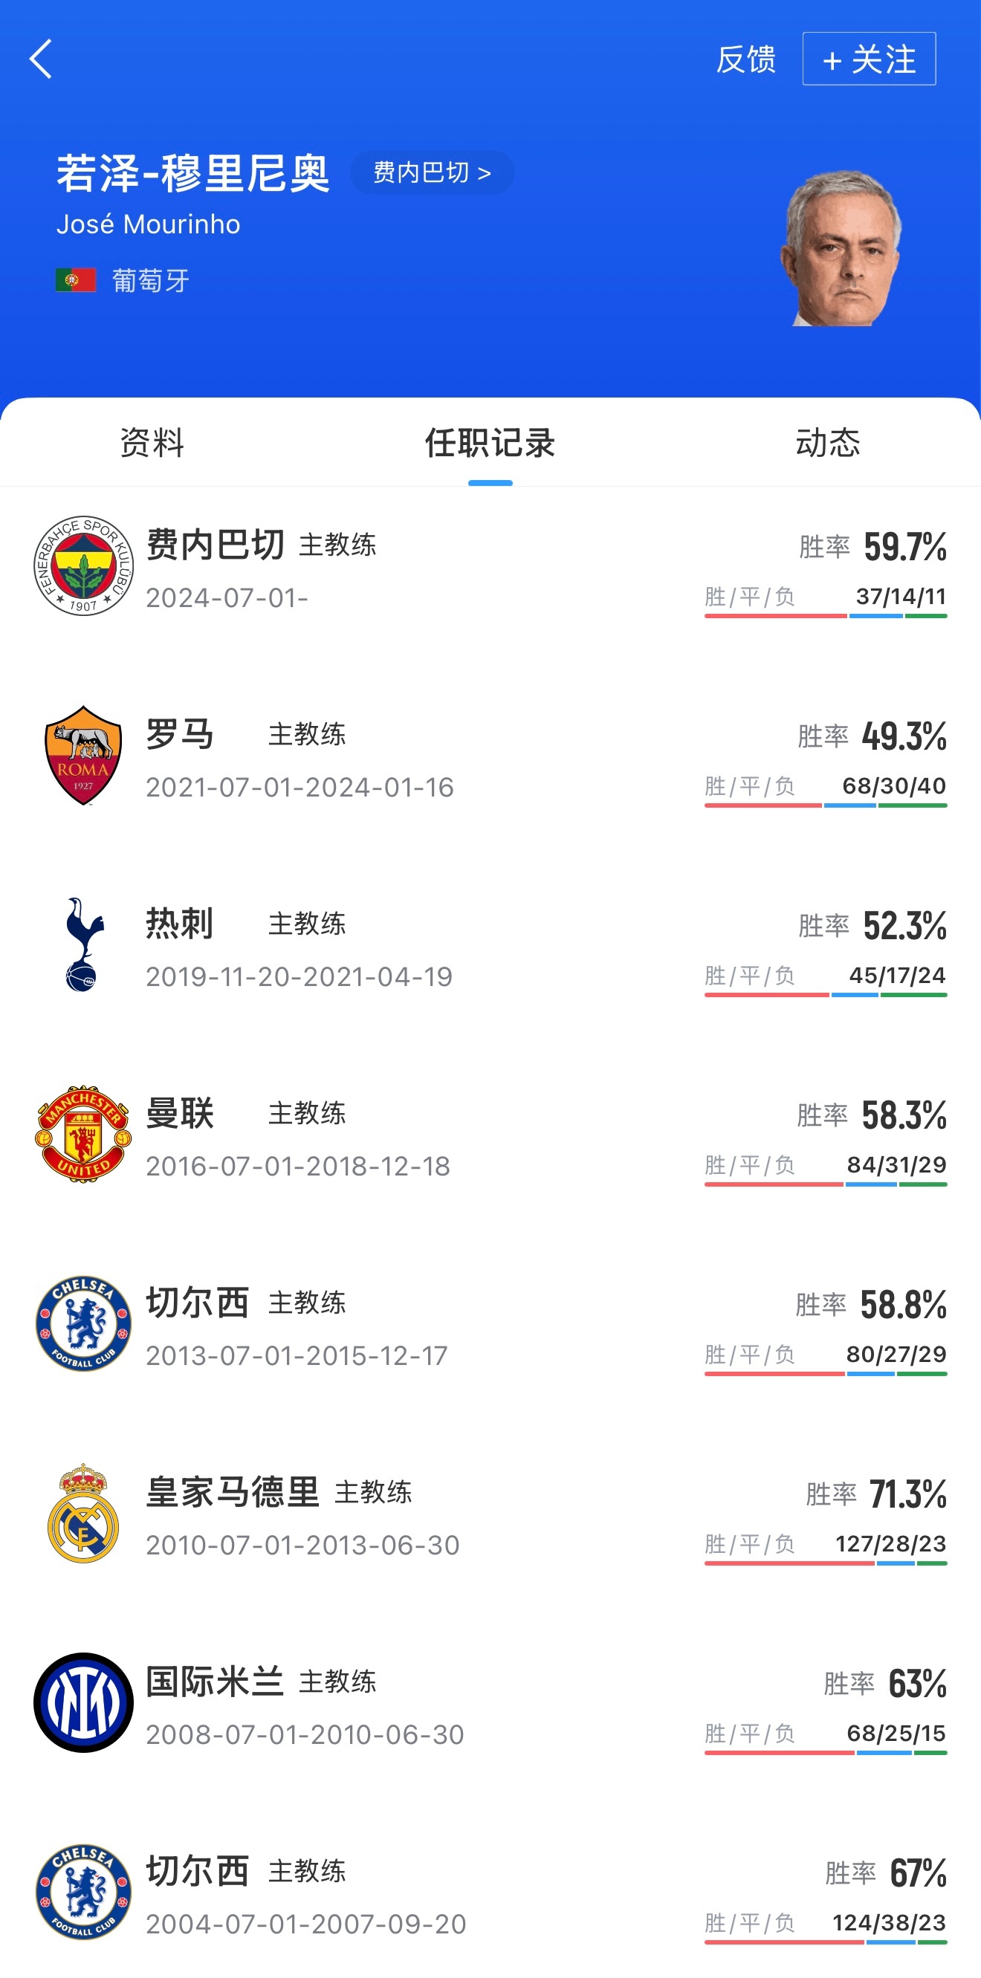Tap Chelsea crest for 2004-2007 tenure
This screenshot has width=981, height=1978.
pyautogui.click(x=84, y=1892)
